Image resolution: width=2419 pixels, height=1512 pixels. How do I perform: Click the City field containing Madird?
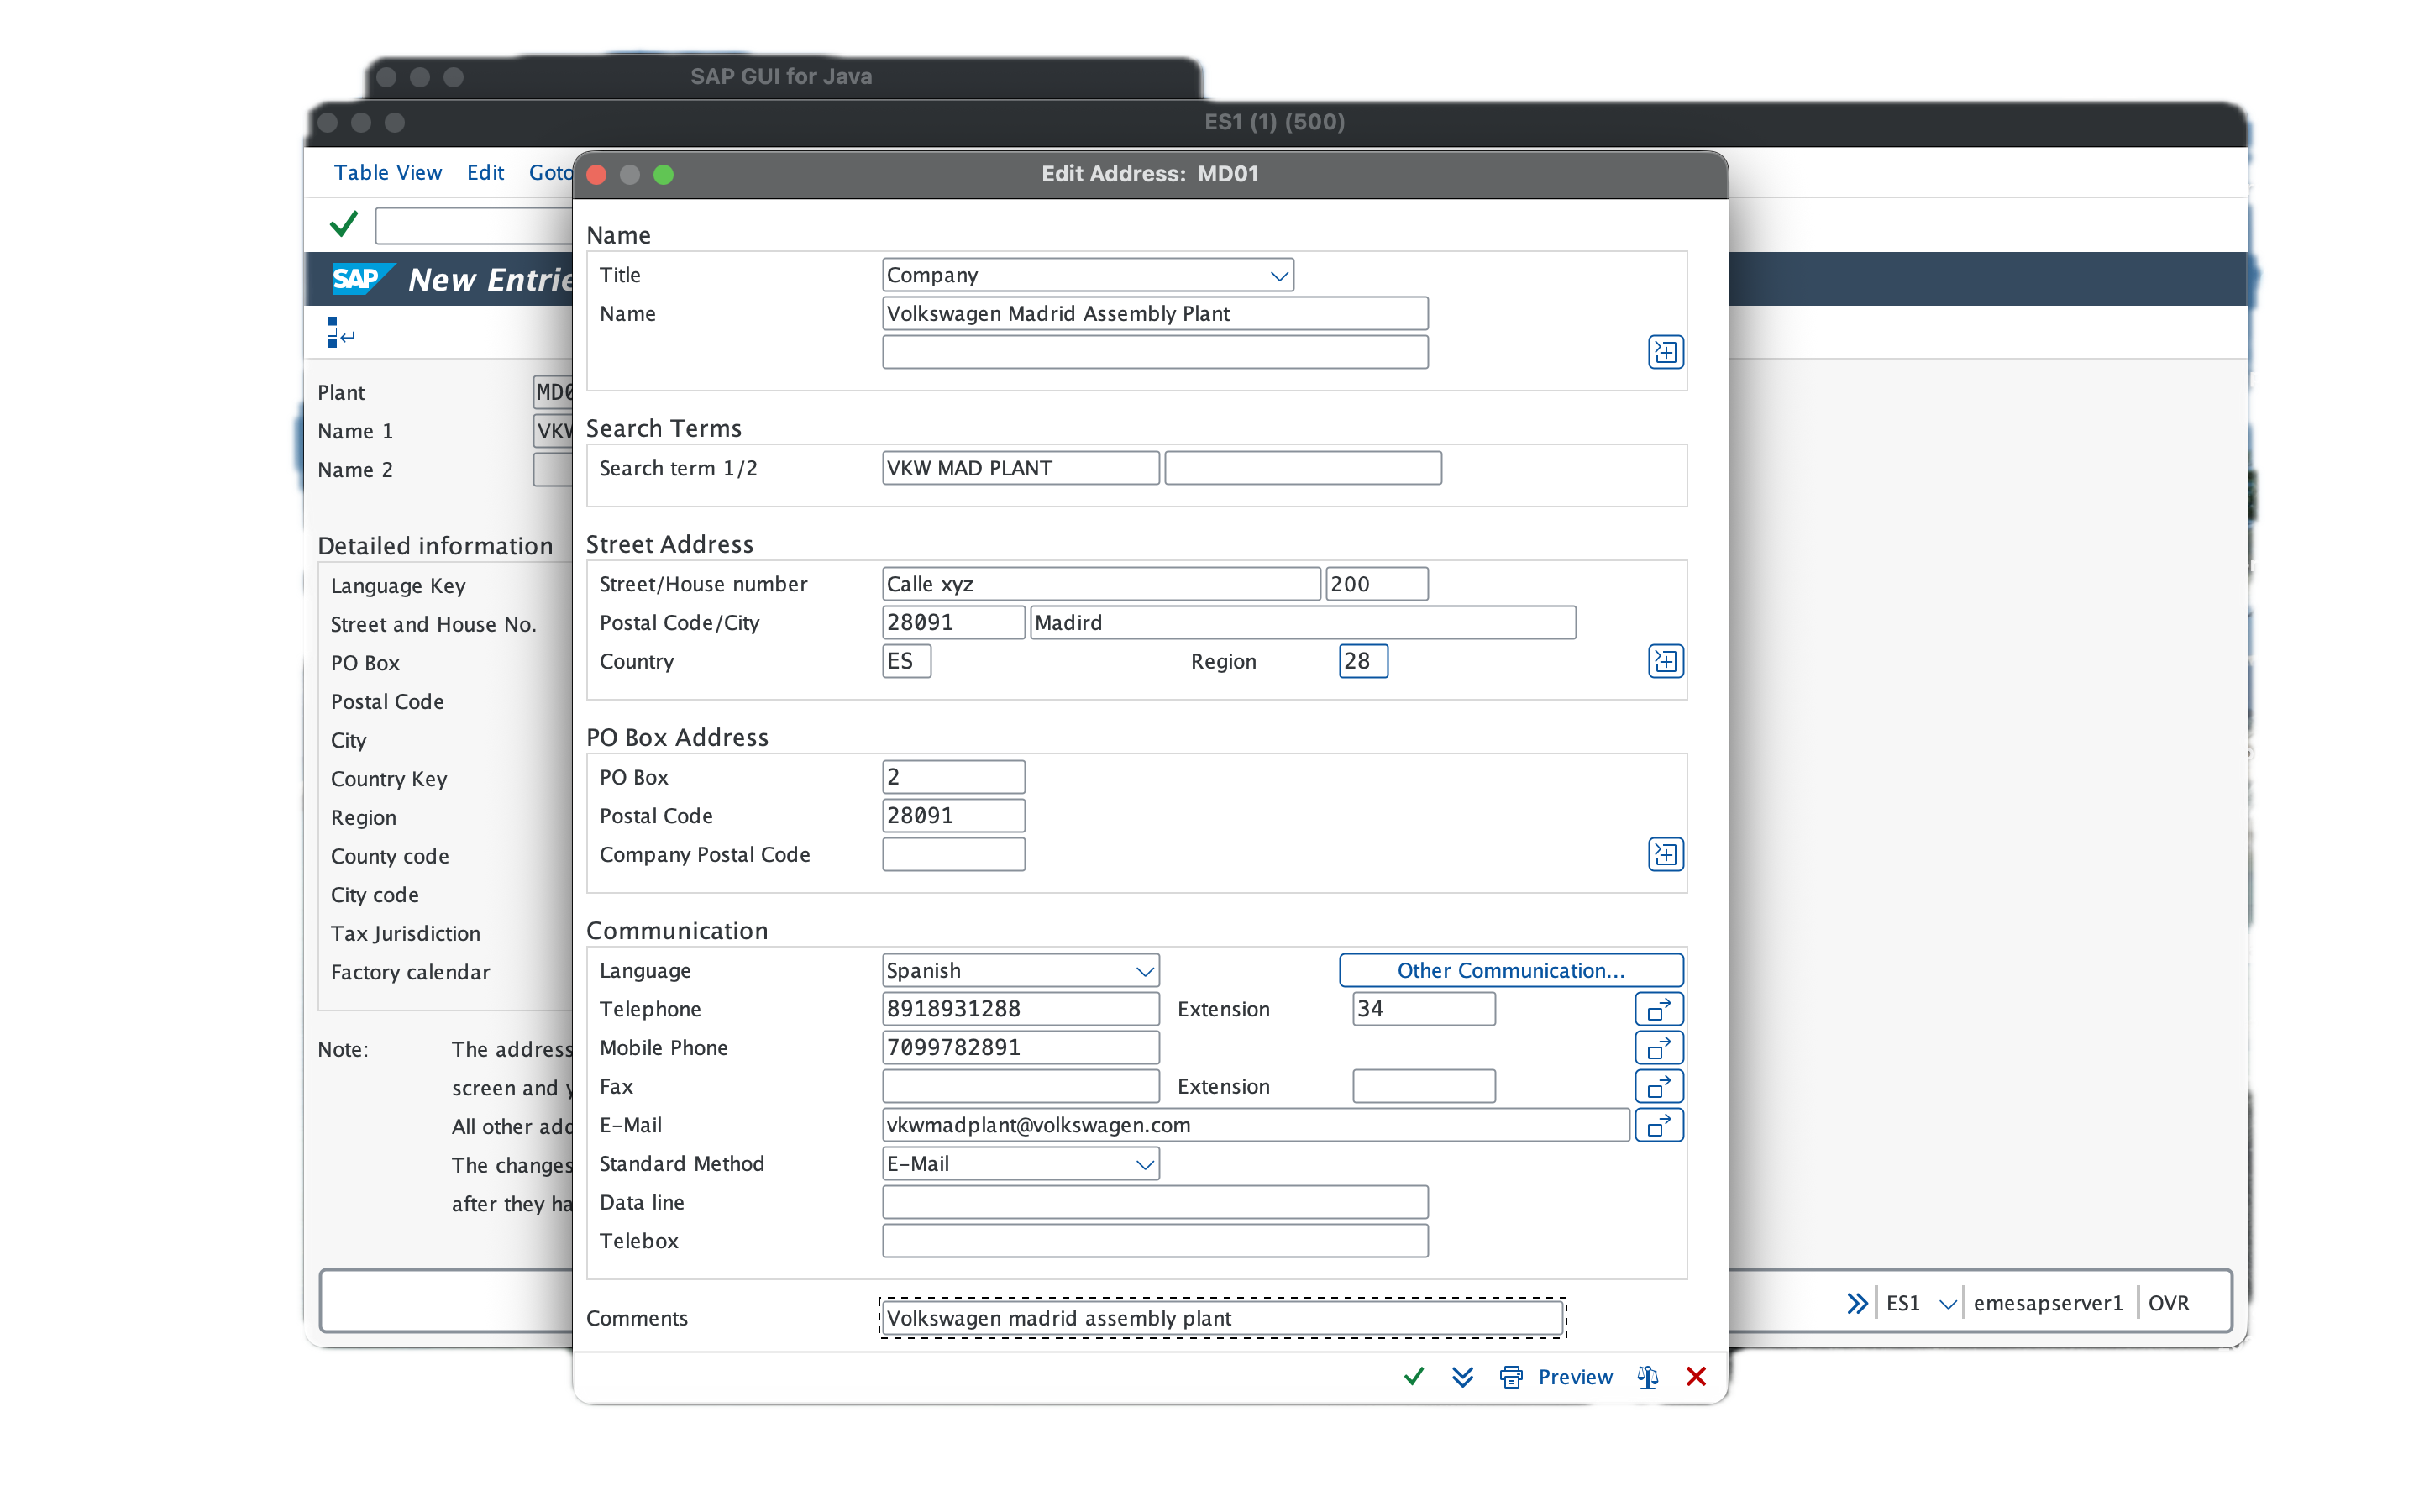[x=1303, y=622]
